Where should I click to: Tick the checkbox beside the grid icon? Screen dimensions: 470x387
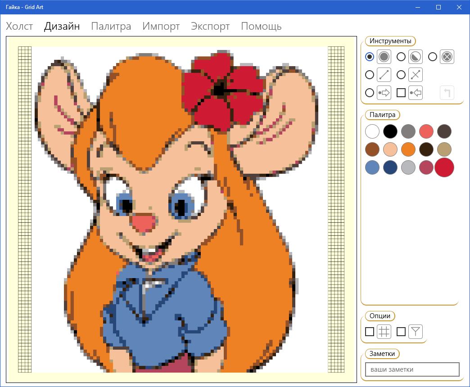click(370, 332)
